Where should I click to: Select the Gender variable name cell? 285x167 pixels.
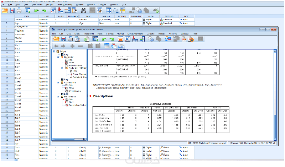point(26,20)
